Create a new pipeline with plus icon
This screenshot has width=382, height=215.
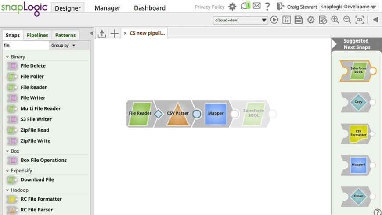pyautogui.click(x=114, y=33)
